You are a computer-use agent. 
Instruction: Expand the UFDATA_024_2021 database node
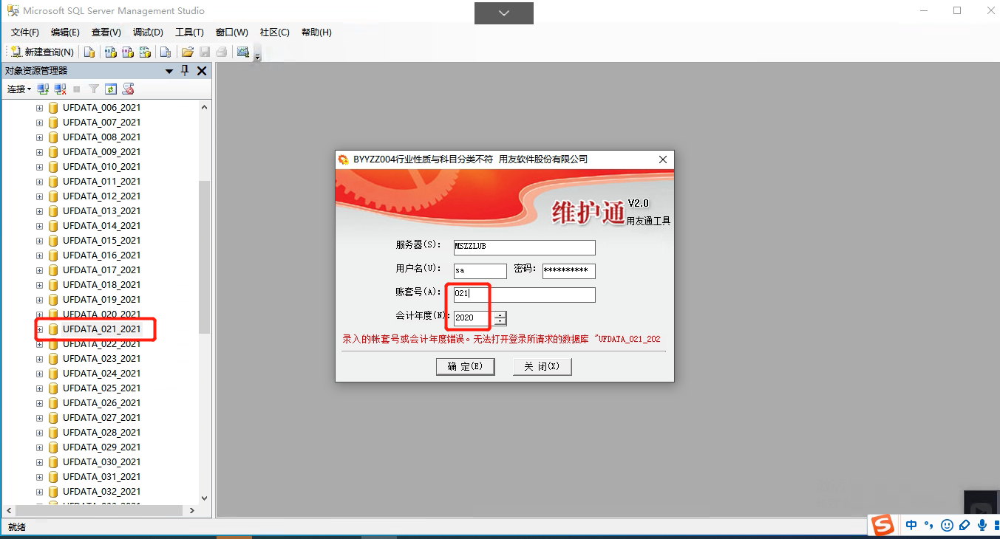(x=40, y=374)
